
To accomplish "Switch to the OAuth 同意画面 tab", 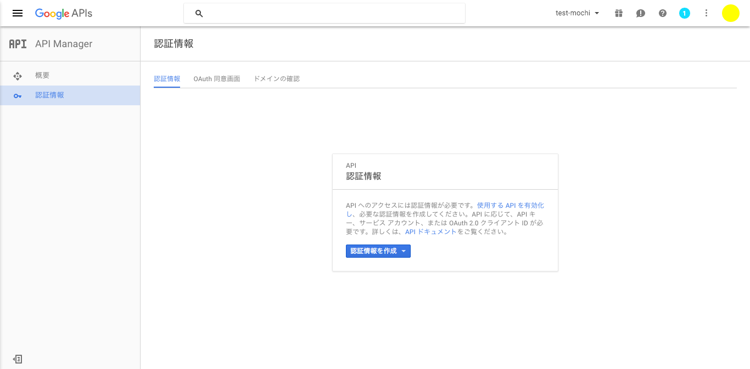I will [216, 78].
